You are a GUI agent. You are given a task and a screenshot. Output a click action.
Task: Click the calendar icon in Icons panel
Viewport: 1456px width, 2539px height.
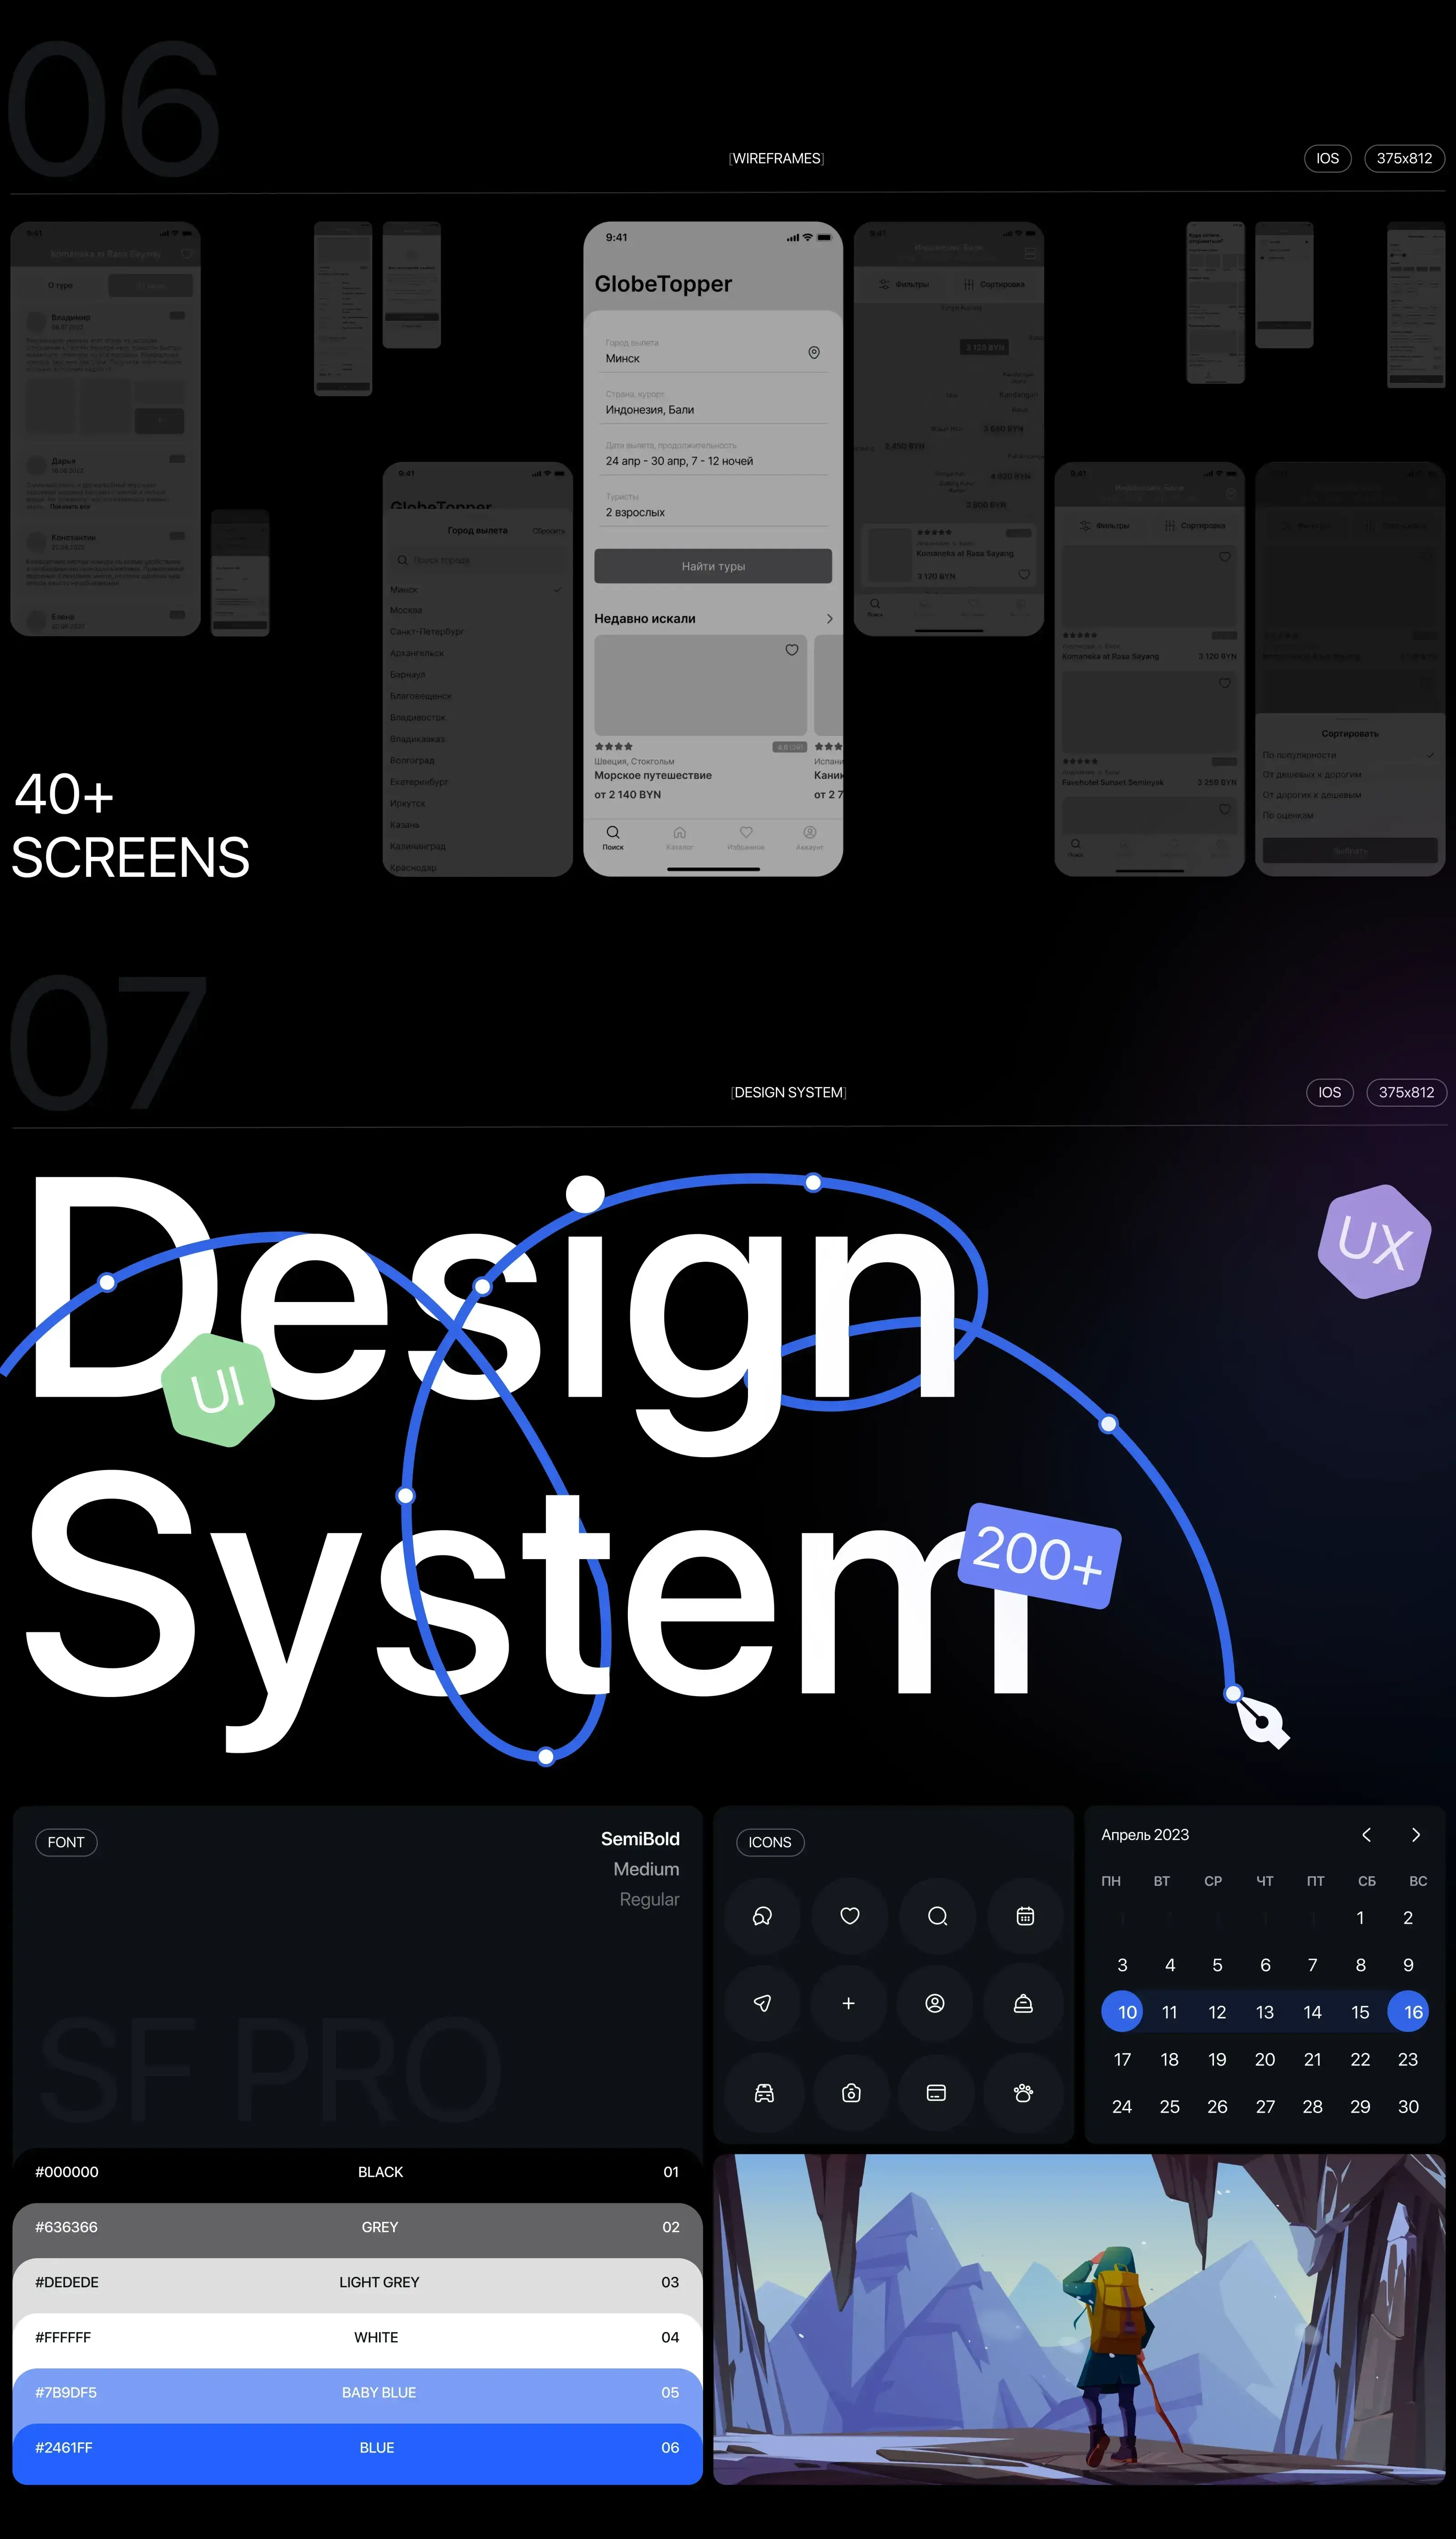click(1025, 1916)
